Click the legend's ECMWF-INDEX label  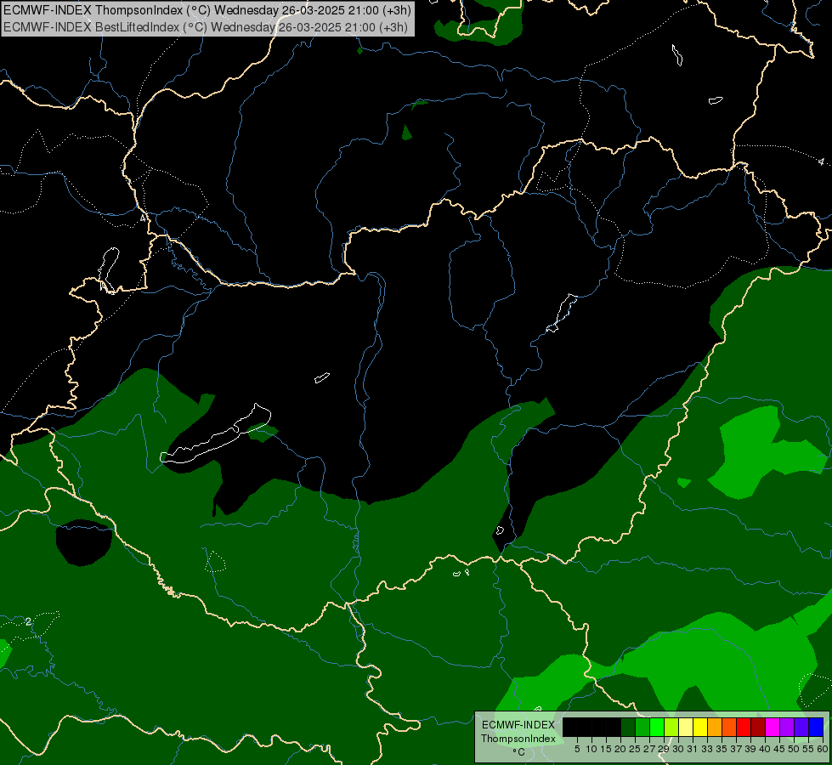[518, 725]
